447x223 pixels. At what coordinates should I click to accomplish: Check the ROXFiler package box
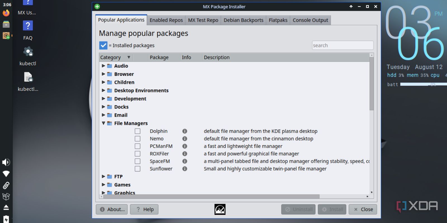coord(137,154)
